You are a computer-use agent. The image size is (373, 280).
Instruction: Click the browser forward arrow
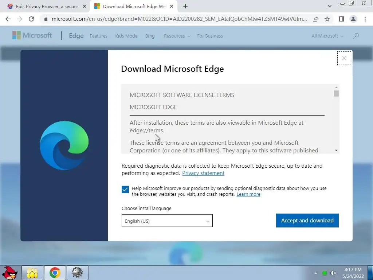(20, 19)
